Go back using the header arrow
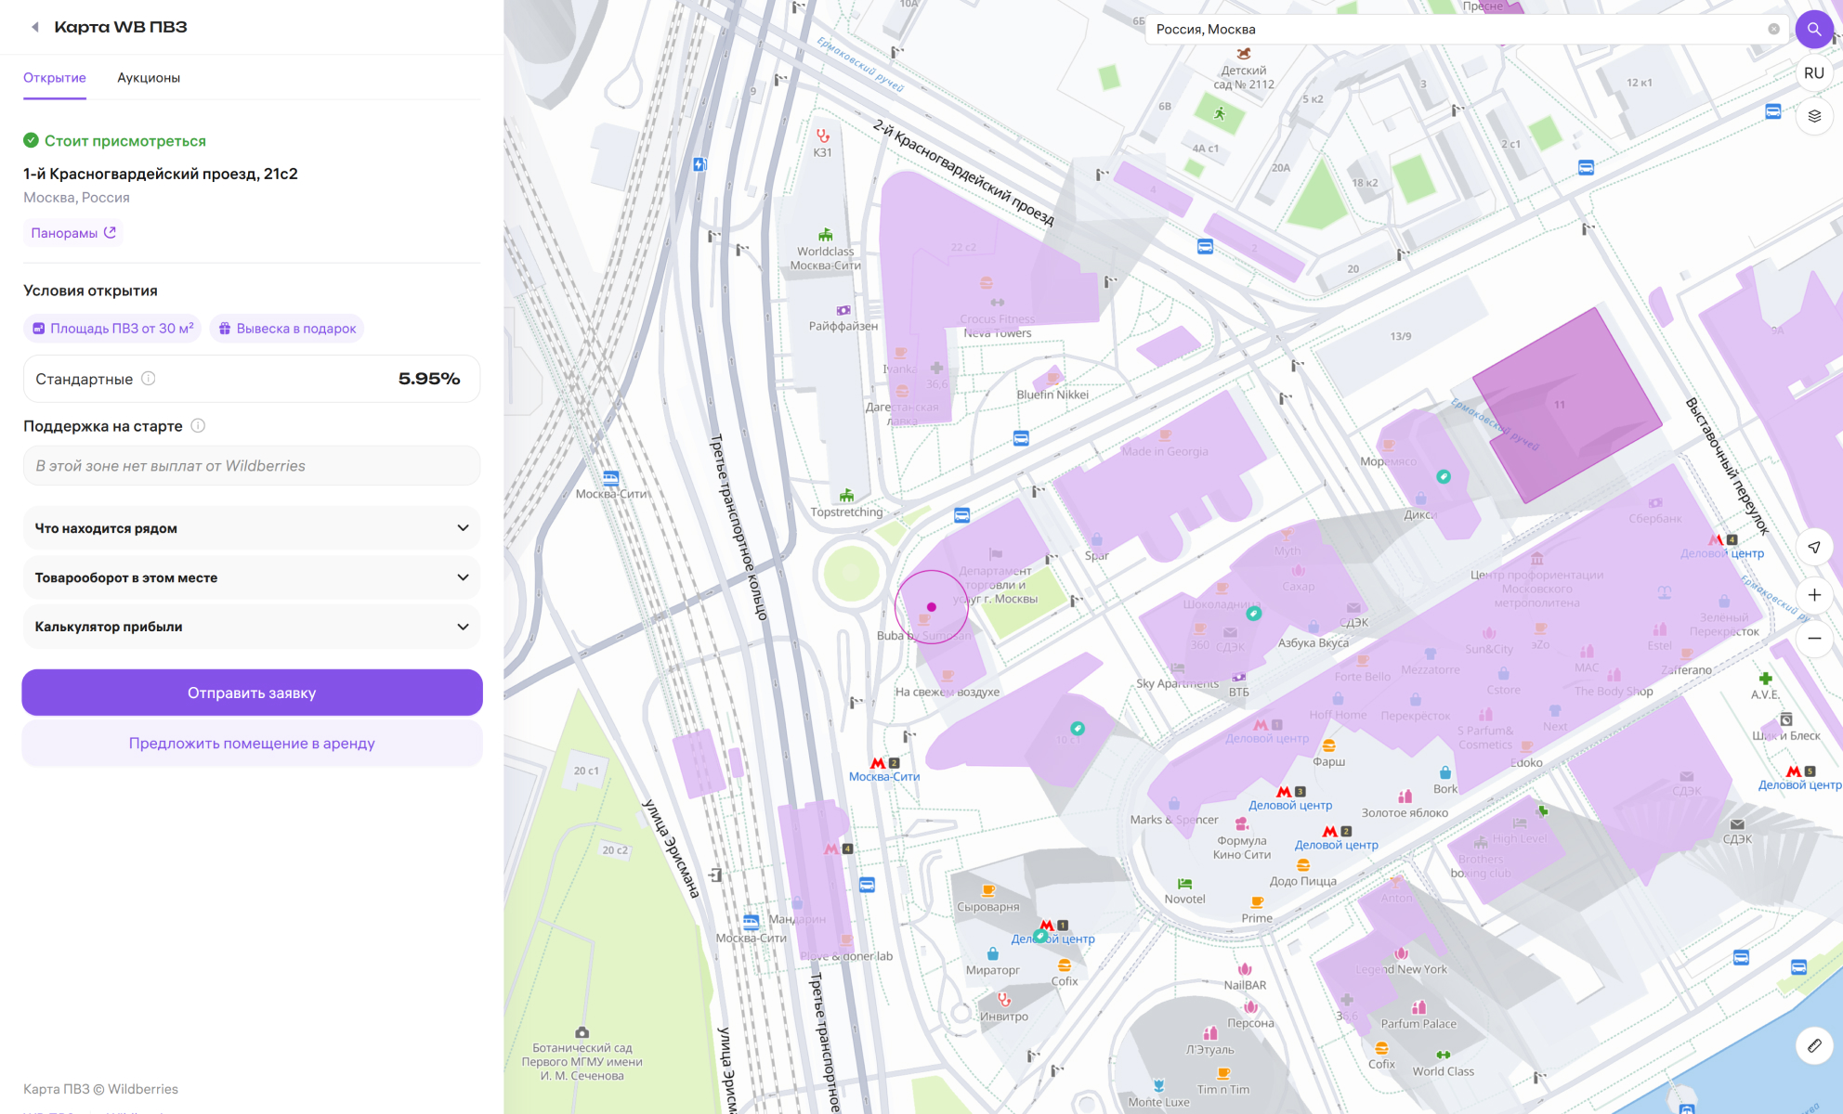Image resolution: width=1843 pixels, height=1114 pixels. click(x=35, y=27)
